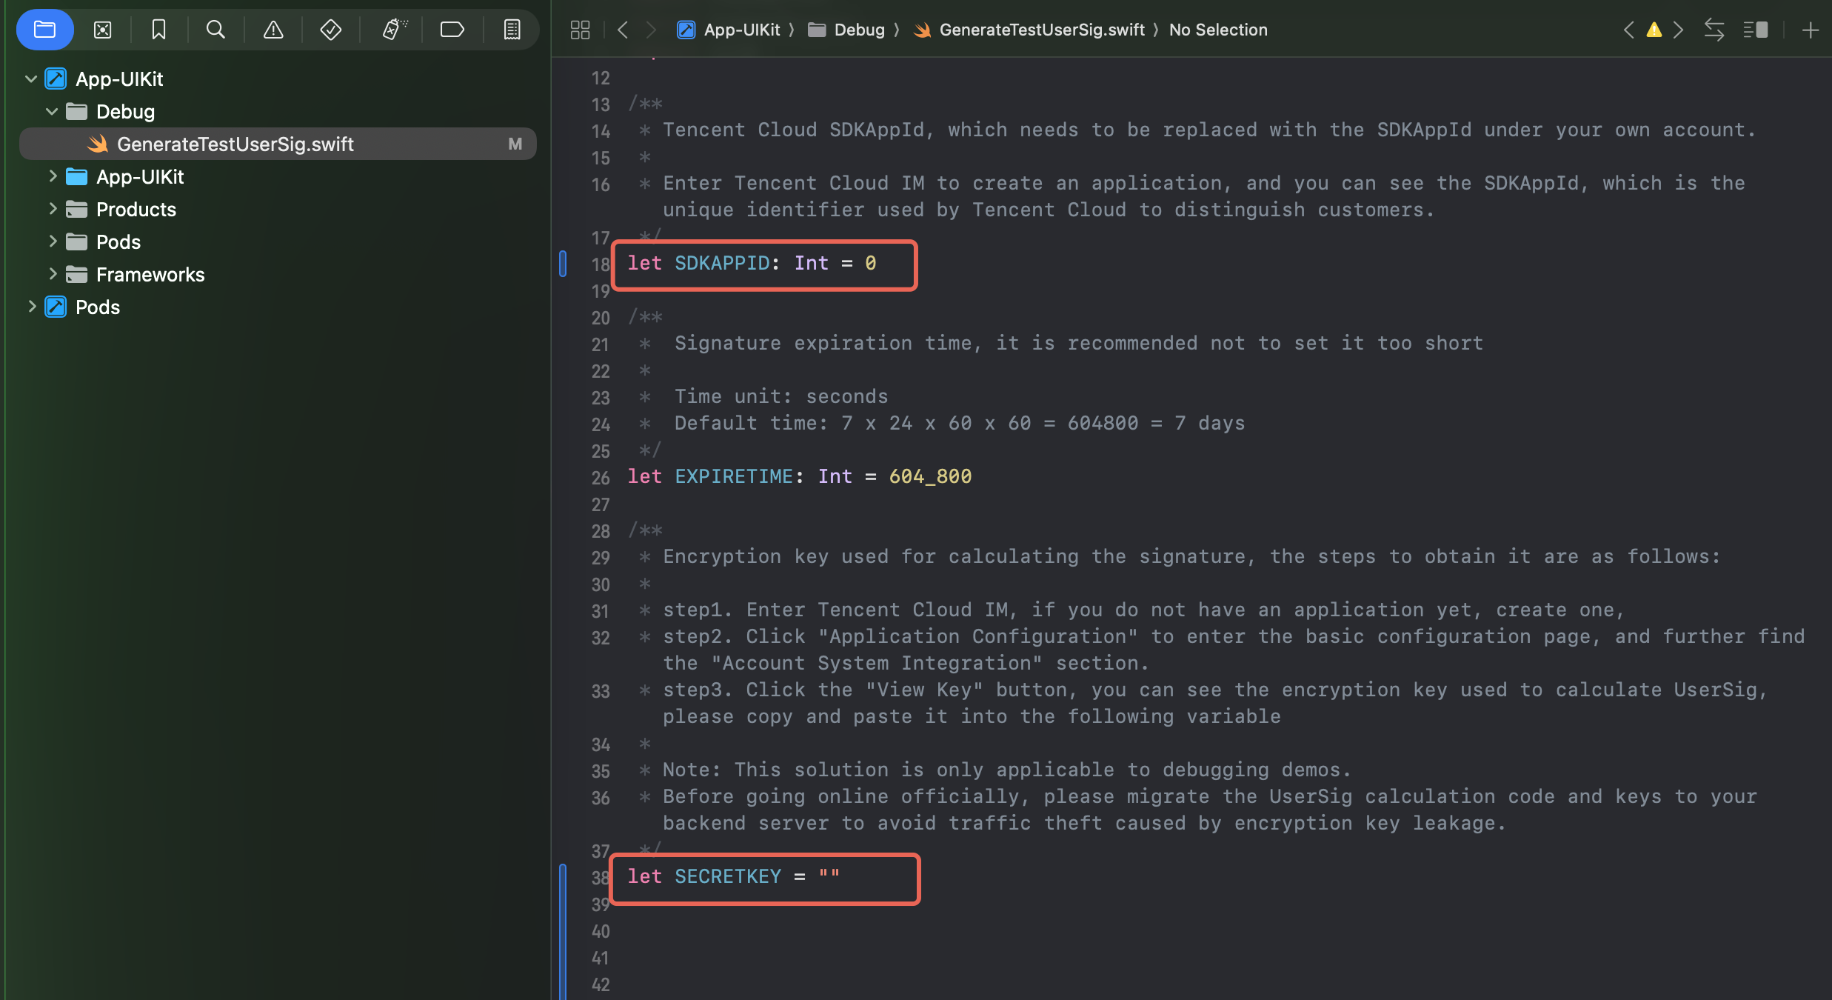Open the Bookmark navigator

coord(158,30)
